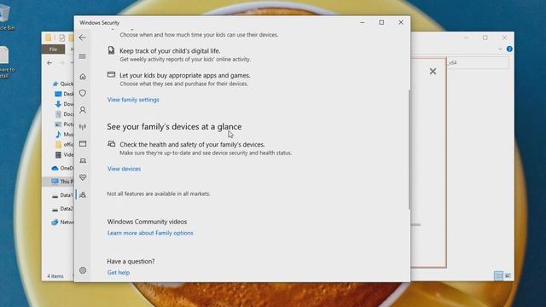The height and width of the screenshot is (307, 546).
Task: Click View family settings link
Action: (x=133, y=100)
